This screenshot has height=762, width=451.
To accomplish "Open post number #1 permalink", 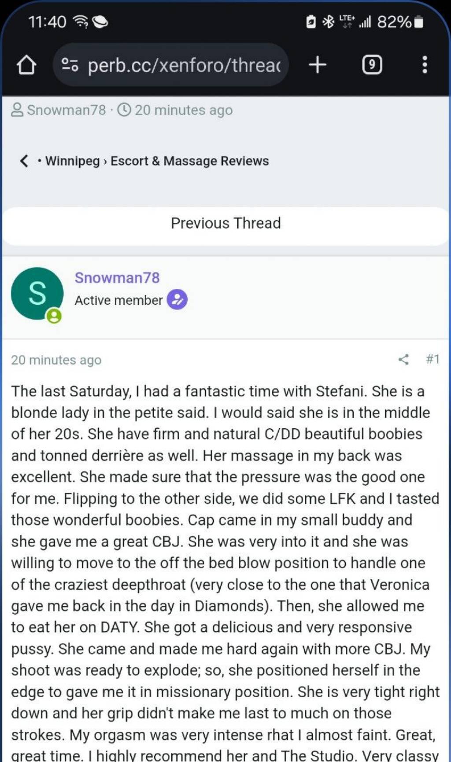I will 433,360.
